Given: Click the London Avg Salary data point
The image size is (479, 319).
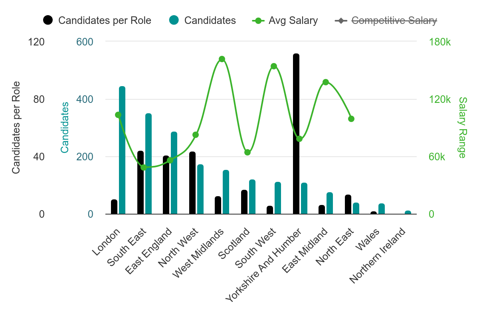Looking at the screenshot, I should 118,115.
